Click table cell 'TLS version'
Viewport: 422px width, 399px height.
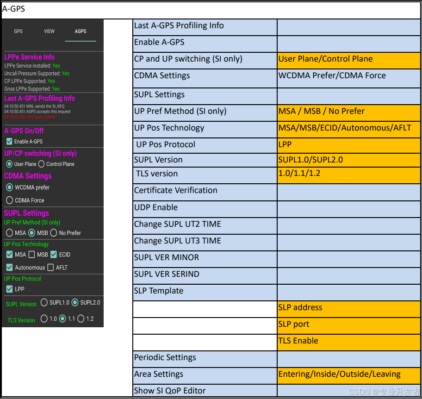coord(205,175)
